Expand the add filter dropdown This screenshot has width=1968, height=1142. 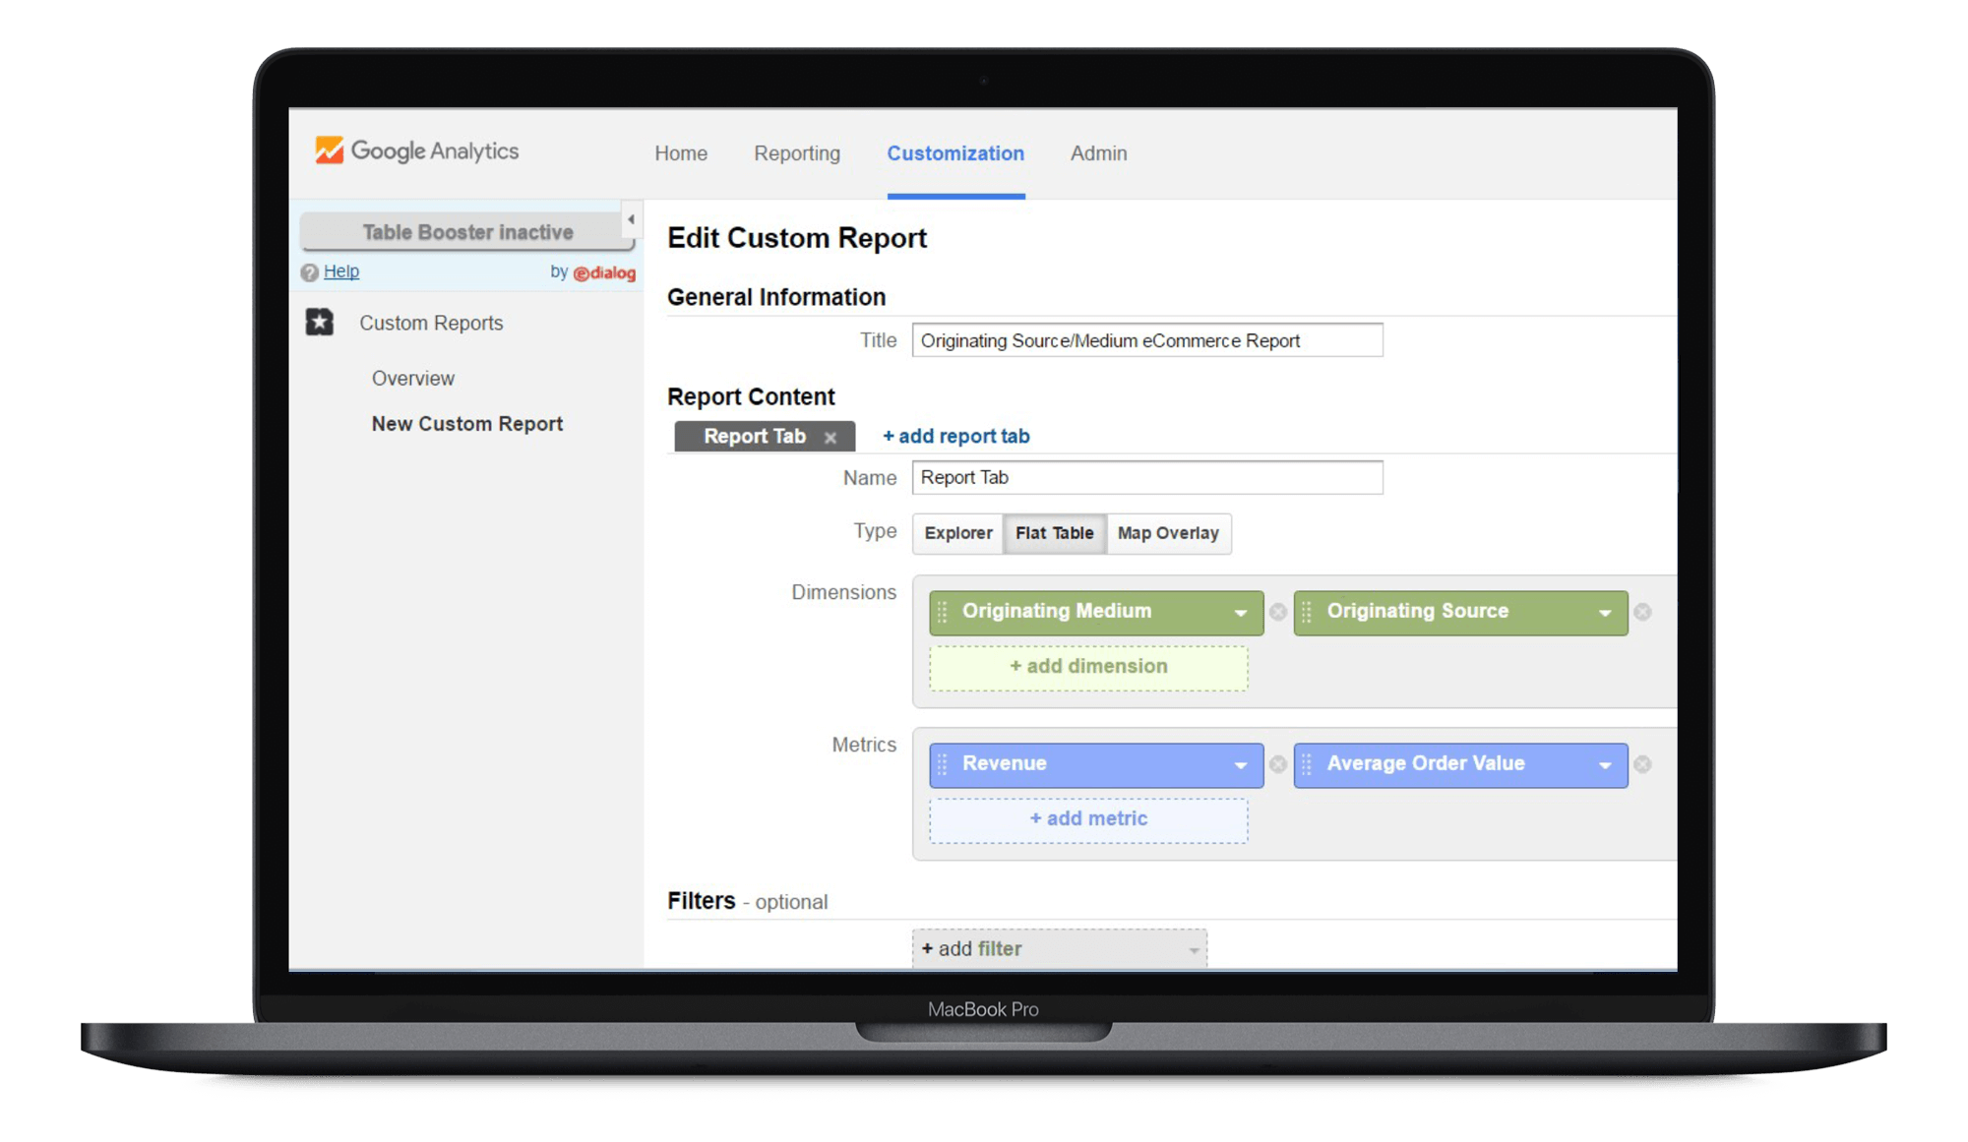coord(1194,949)
